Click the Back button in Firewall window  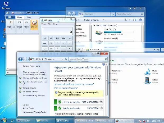20,59
